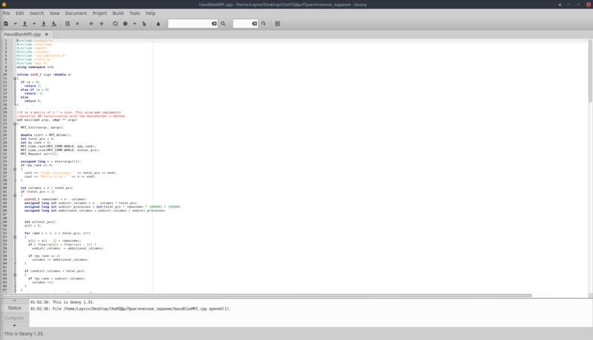This screenshot has width=593, height=340.
Task: Click message tabs scroll-down arrow
Action: pyautogui.click(x=14, y=325)
